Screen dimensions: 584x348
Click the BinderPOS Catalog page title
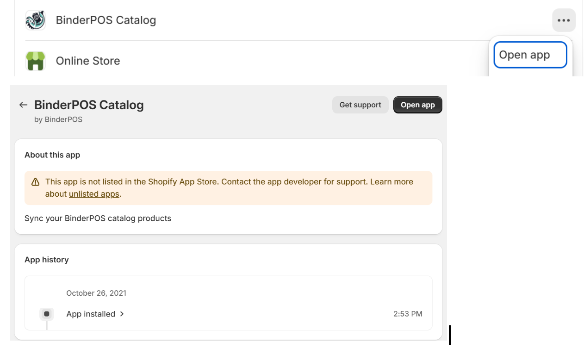pos(89,105)
